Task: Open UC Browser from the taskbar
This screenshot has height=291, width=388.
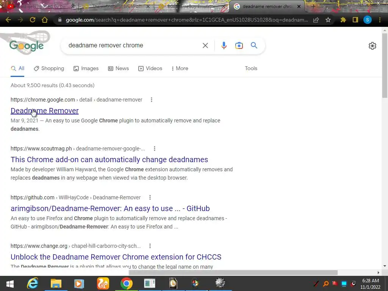Action: point(103,283)
